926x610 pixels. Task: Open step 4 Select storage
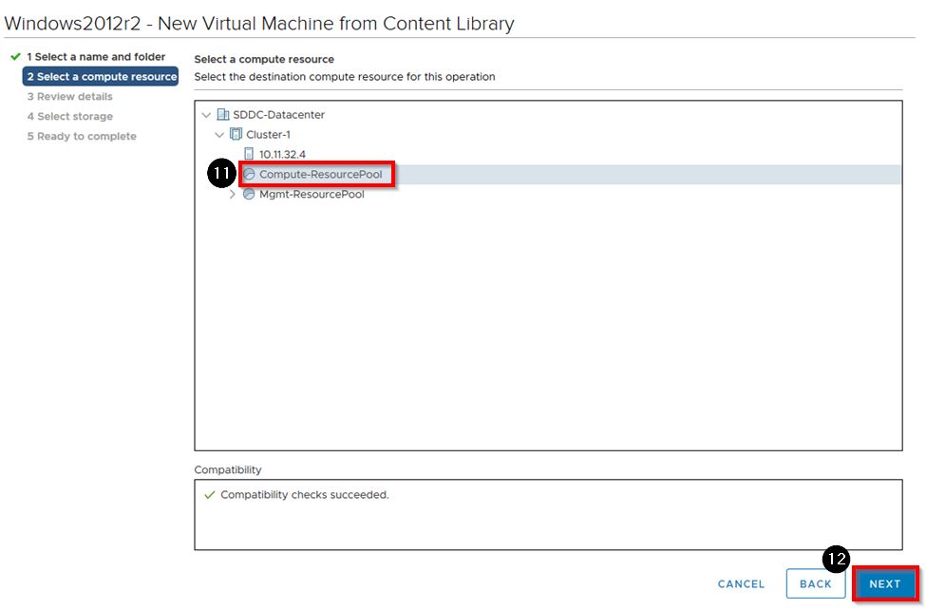(69, 117)
